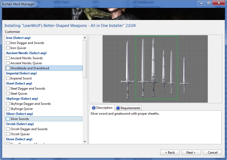Click the options list scrollbar thumb

click(x=85, y=59)
